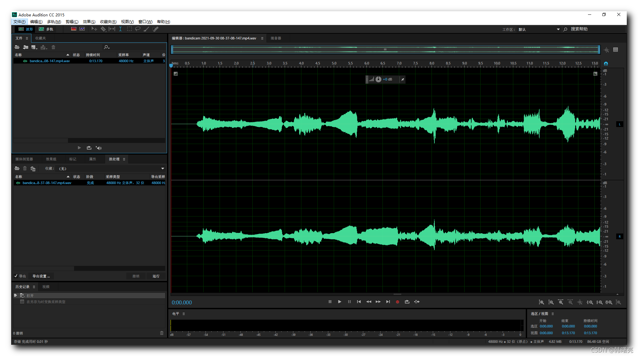Toggle the left channel L button
This screenshot has width=638, height=356.
(x=619, y=124)
